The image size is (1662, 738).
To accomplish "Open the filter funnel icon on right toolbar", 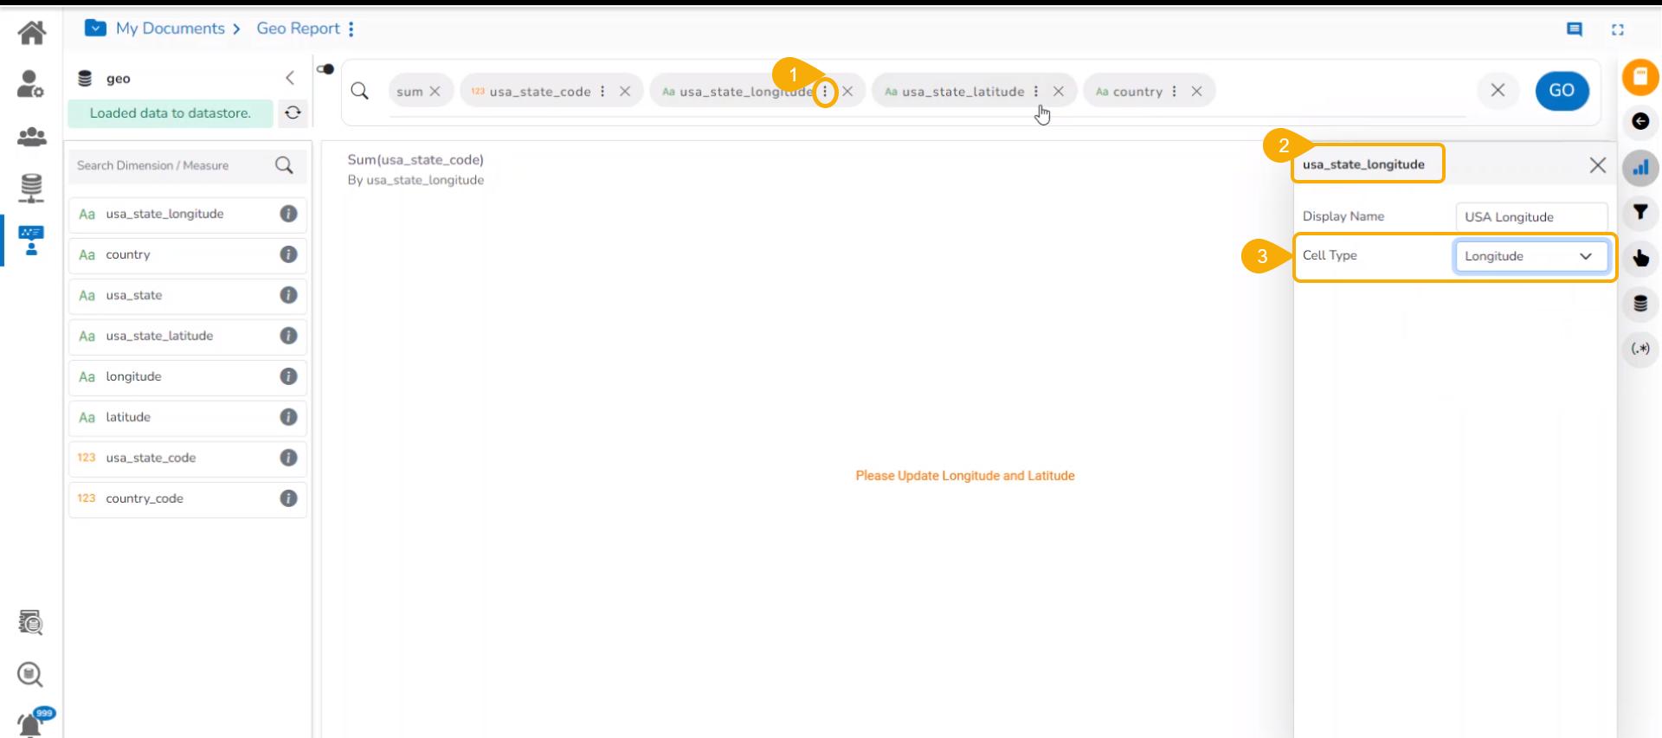I will click(x=1640, y=212).
